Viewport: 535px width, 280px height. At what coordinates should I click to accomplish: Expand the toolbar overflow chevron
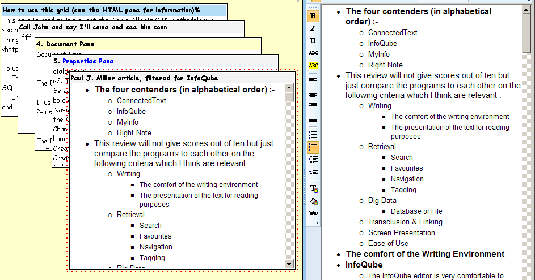[317, 223]
